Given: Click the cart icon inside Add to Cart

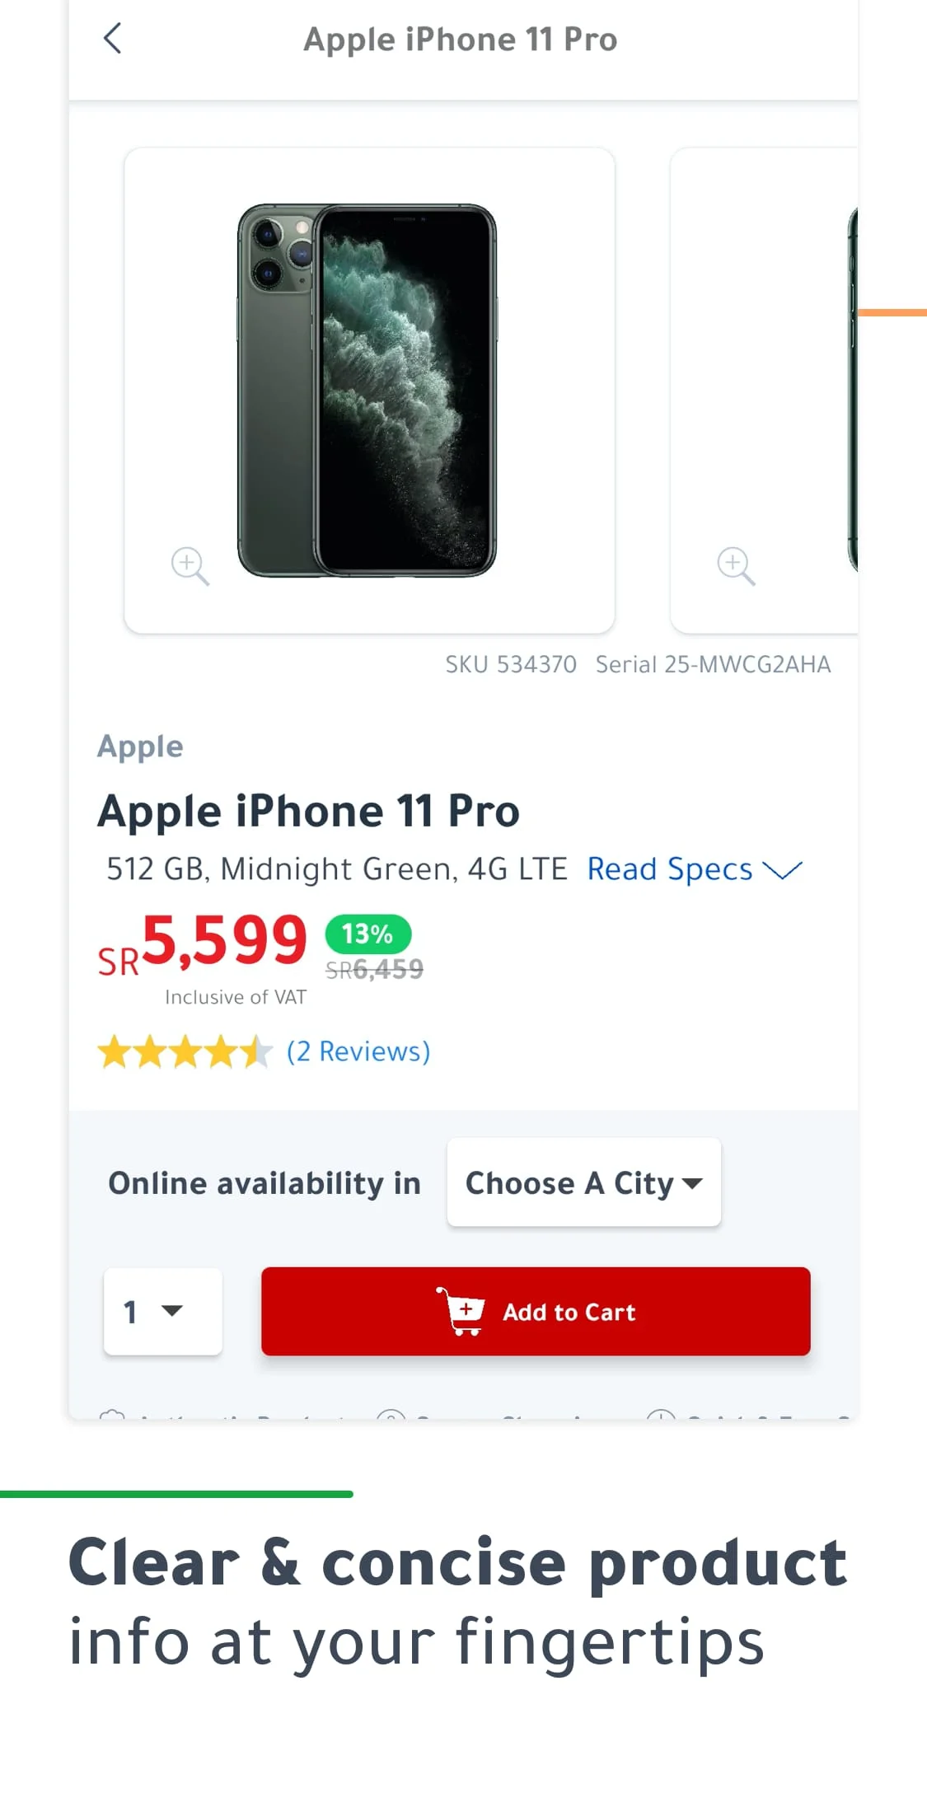Looking at the screenshot, I should pyautogui.click(x=462, y=1311).
